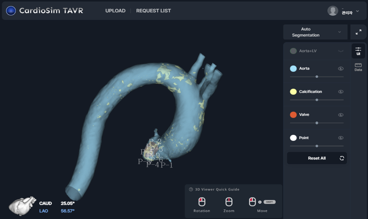
Task: Click the refresh icon in Reset All
Action: (341, 158)
